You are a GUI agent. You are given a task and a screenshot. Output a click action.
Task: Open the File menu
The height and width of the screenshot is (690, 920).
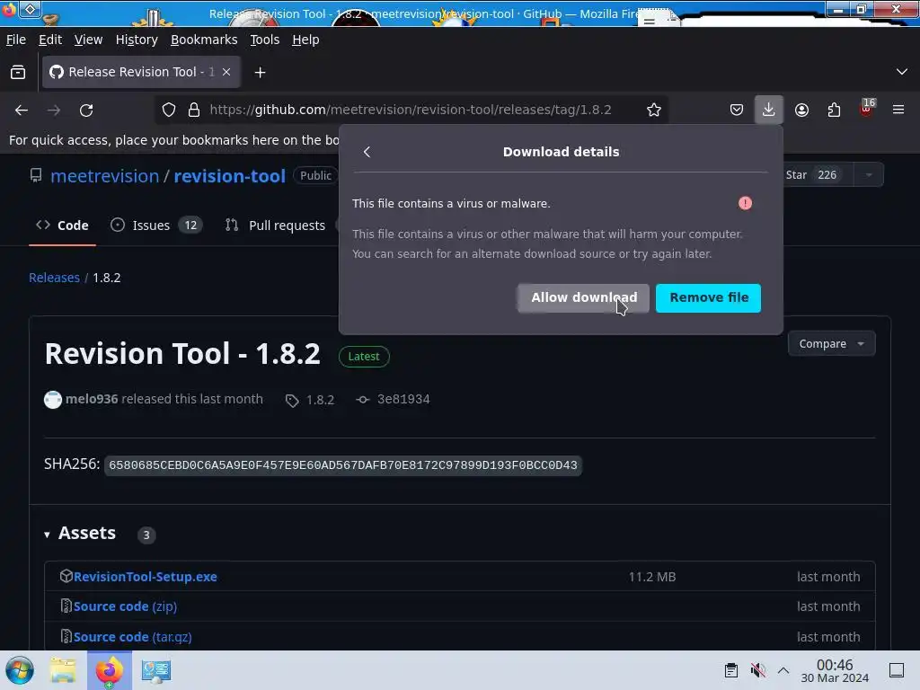tap(16, 40)
